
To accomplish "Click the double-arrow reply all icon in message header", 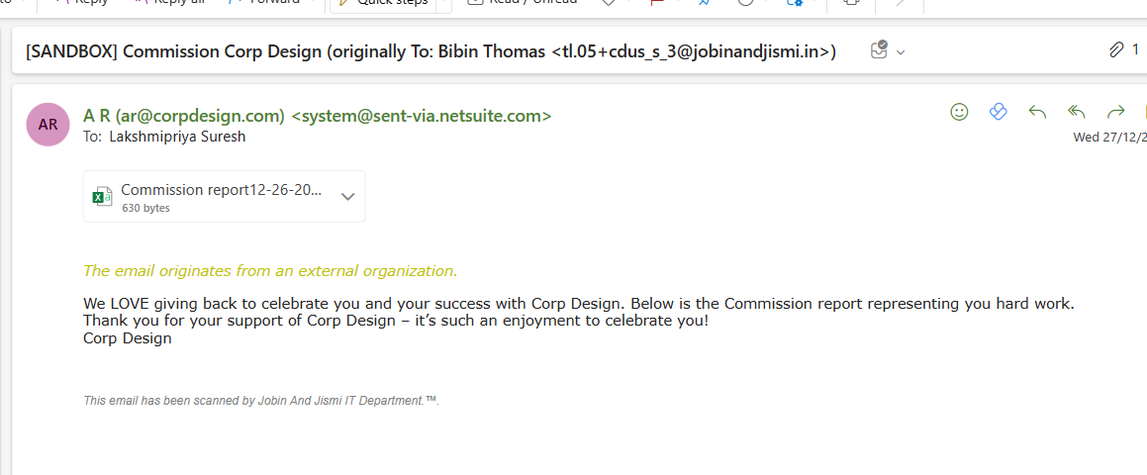I will pos(1077,112).
